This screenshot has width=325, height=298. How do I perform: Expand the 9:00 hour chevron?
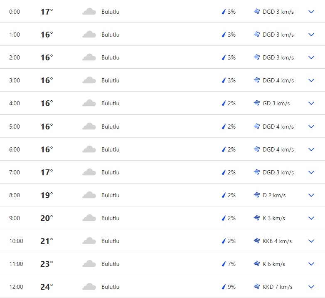pyautogui.click(x=311, y=218)
